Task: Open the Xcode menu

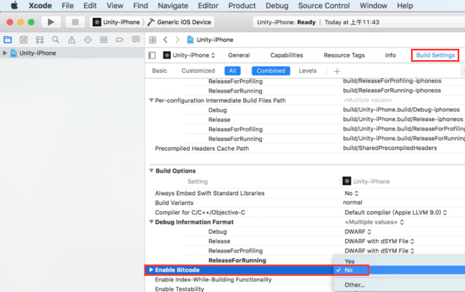Action: point(40,6)
